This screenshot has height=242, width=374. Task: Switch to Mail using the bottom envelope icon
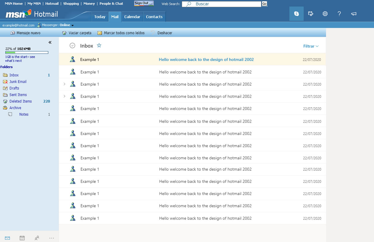point(7,238)
